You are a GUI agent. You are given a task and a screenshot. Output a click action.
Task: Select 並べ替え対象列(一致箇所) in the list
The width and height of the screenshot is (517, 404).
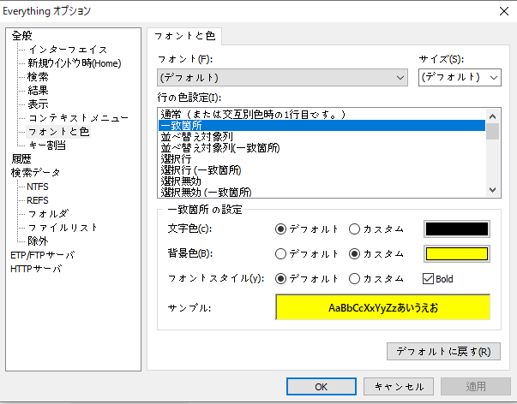pos(322,148)
